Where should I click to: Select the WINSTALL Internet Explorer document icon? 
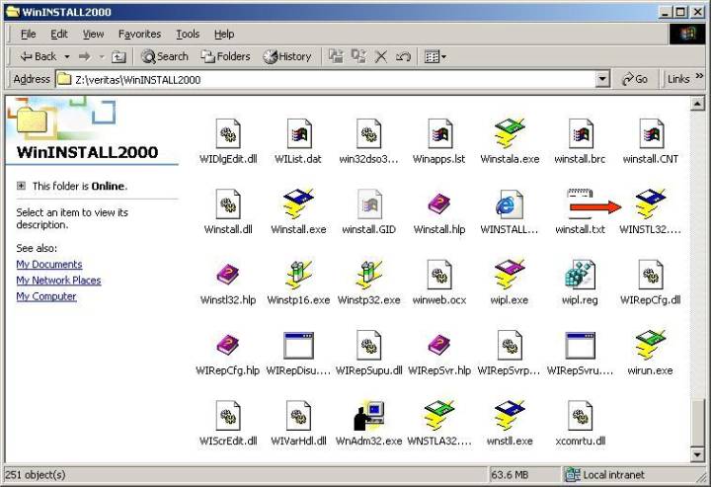pyautogui.click(x=510, y=204)
